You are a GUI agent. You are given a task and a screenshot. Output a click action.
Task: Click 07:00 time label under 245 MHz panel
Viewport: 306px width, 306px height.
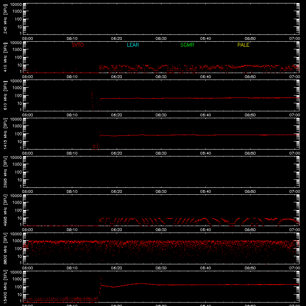(295, 39)
